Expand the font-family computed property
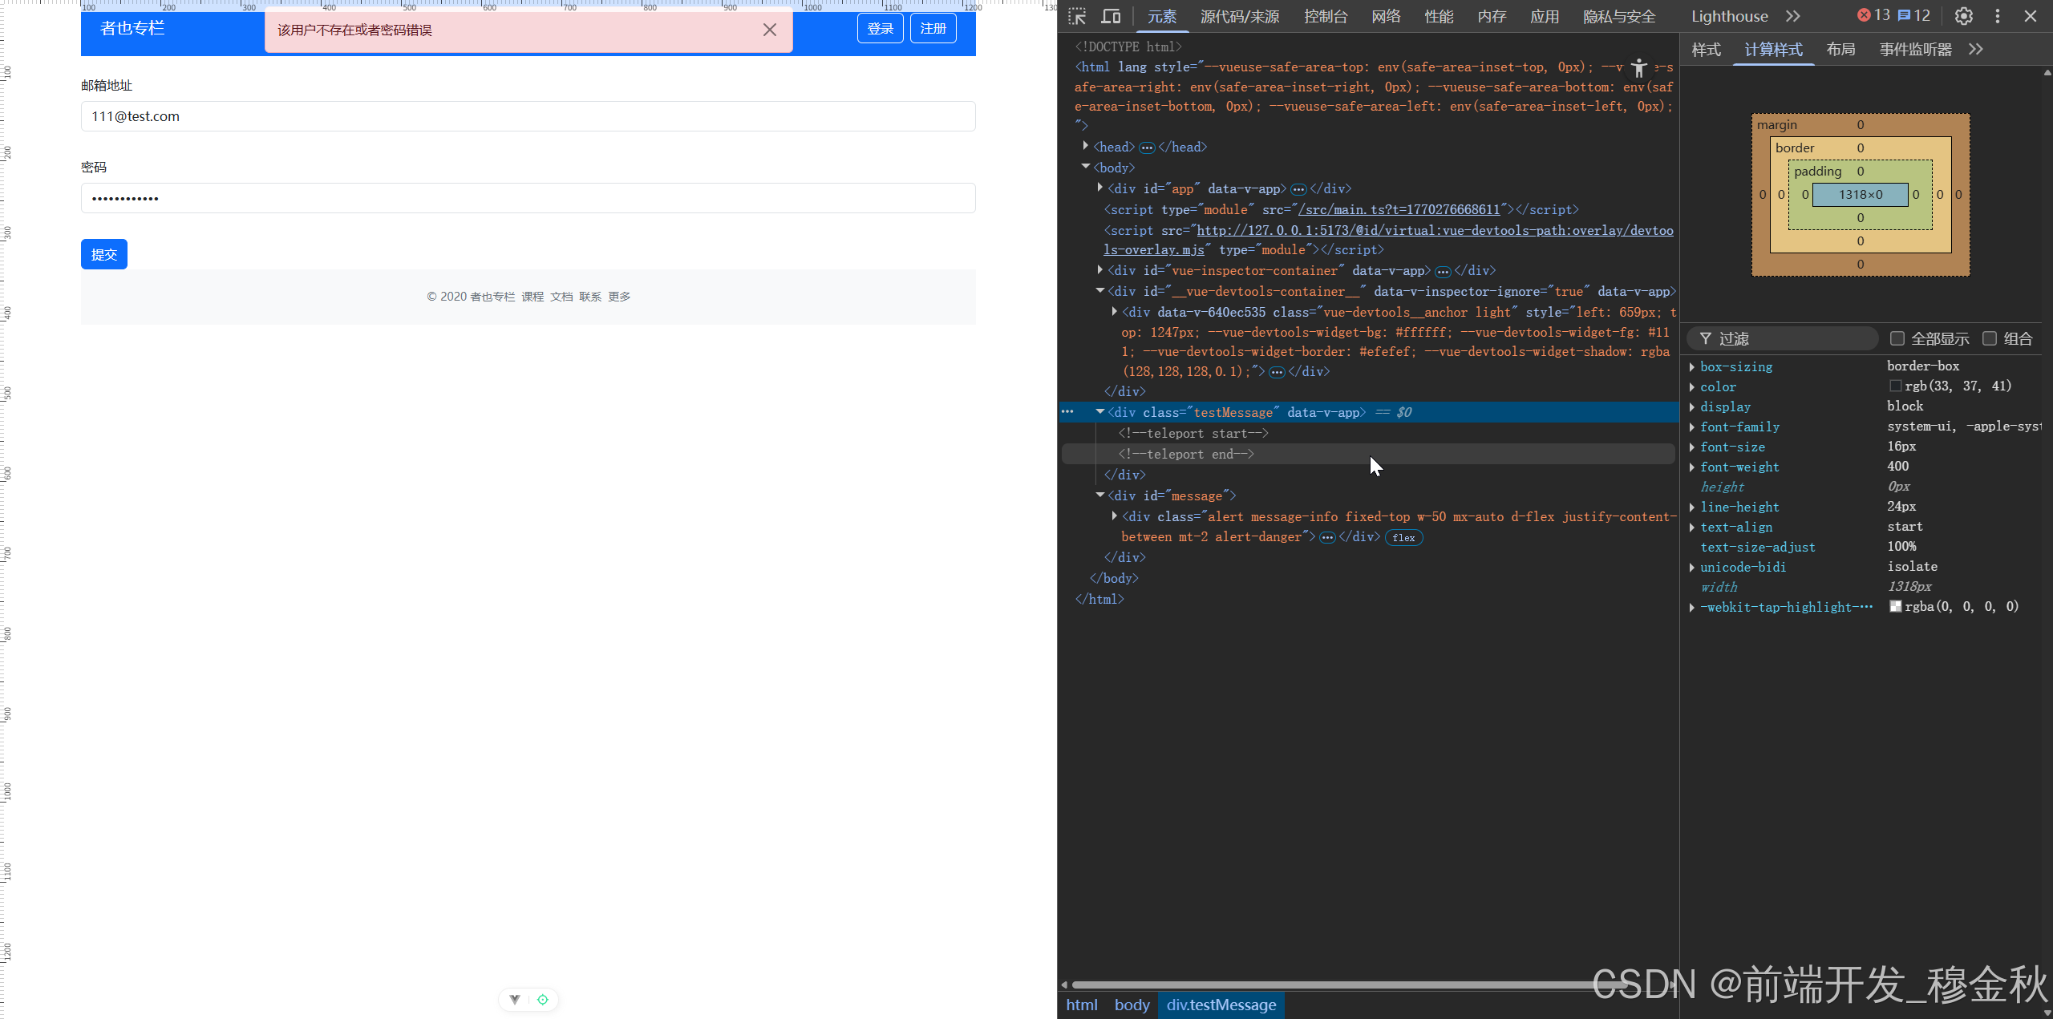2053x1019 pixels. [1692, 427]
